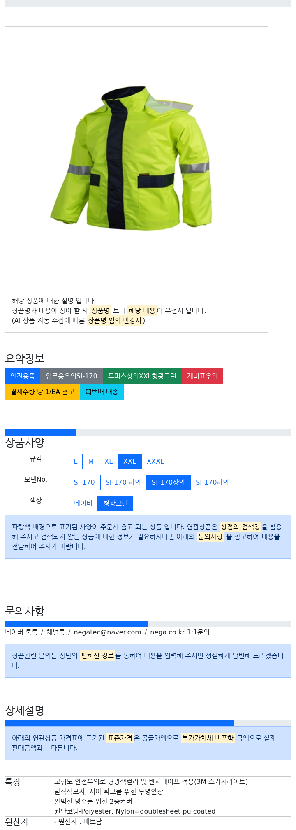Select 네이비 color option
This screenshot has height=830, width=296.
point(83,504)
